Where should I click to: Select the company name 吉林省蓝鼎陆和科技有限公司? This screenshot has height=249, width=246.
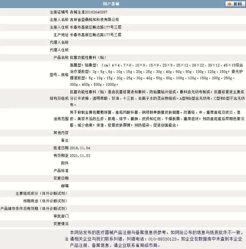click(x=95, y=20)
